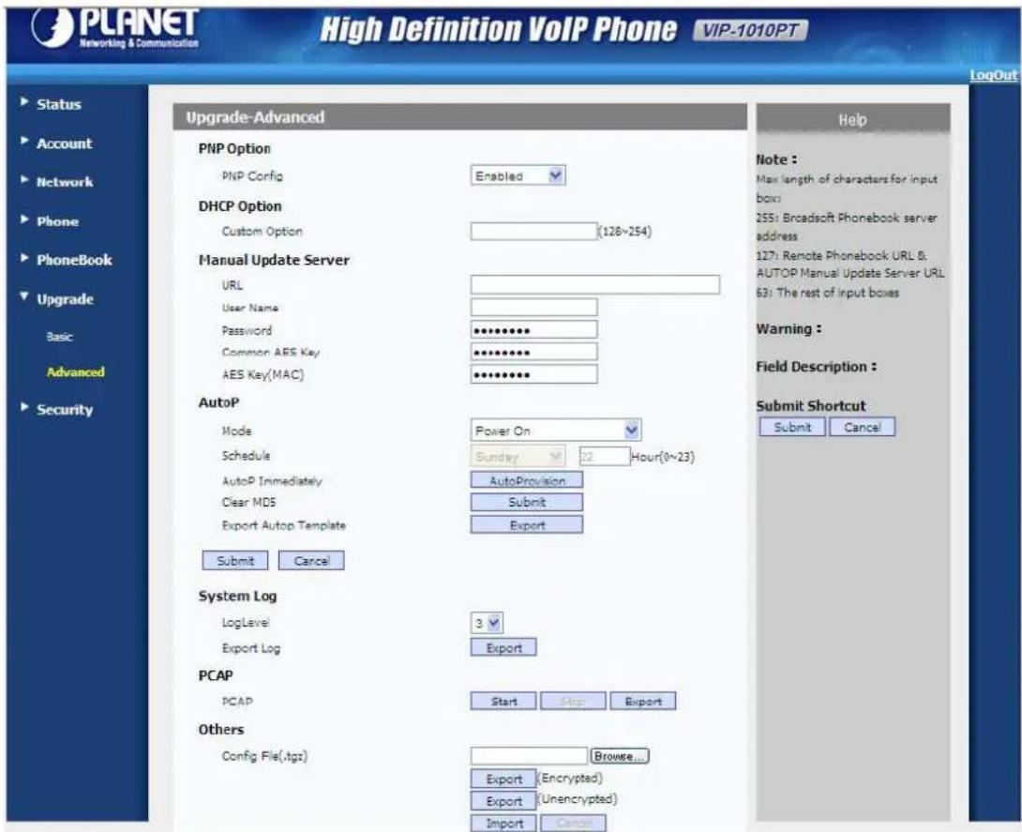
Task: Expand the PhoneBook menu arrow
Action: click(24, 258)
